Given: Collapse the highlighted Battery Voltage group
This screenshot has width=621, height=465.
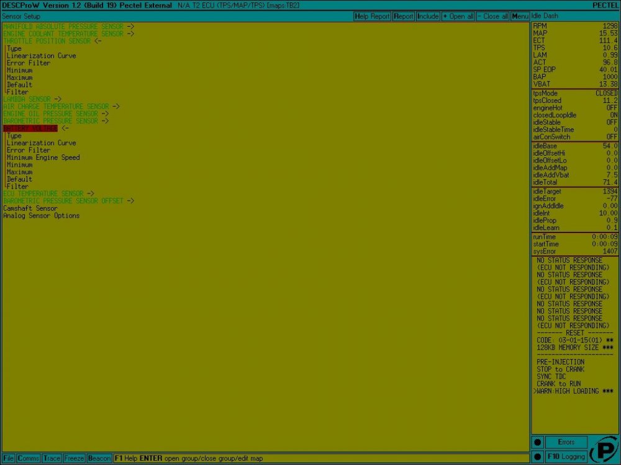Looking at the screenshot, I should tap(30, 128).
